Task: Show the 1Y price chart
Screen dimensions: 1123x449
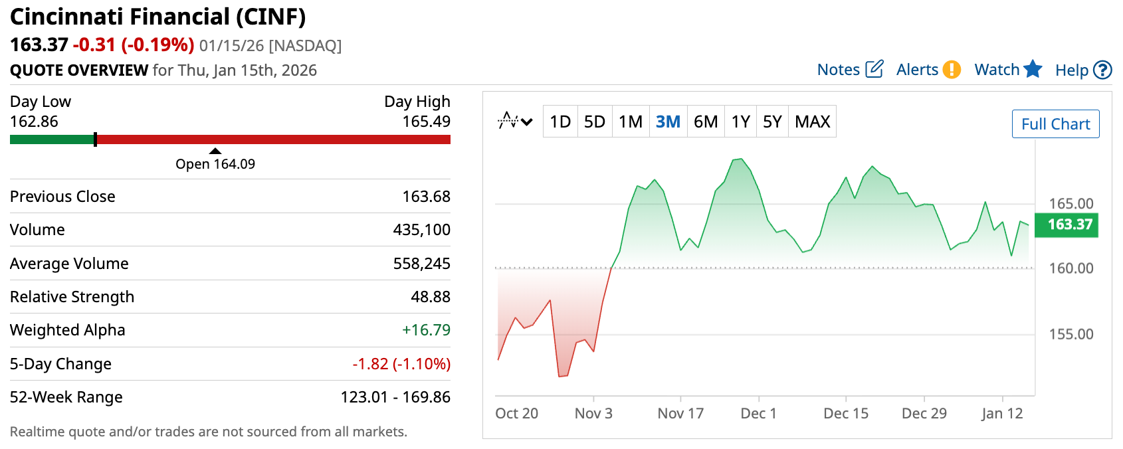Action: 740,122
